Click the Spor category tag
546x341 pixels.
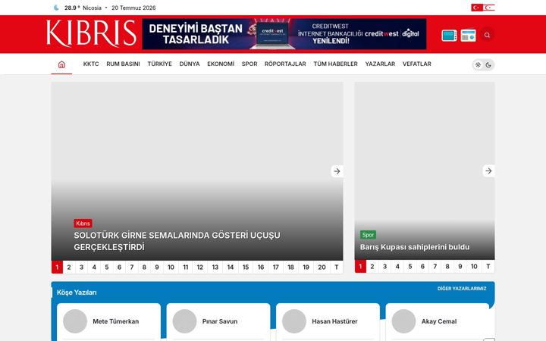pos(368,235)
